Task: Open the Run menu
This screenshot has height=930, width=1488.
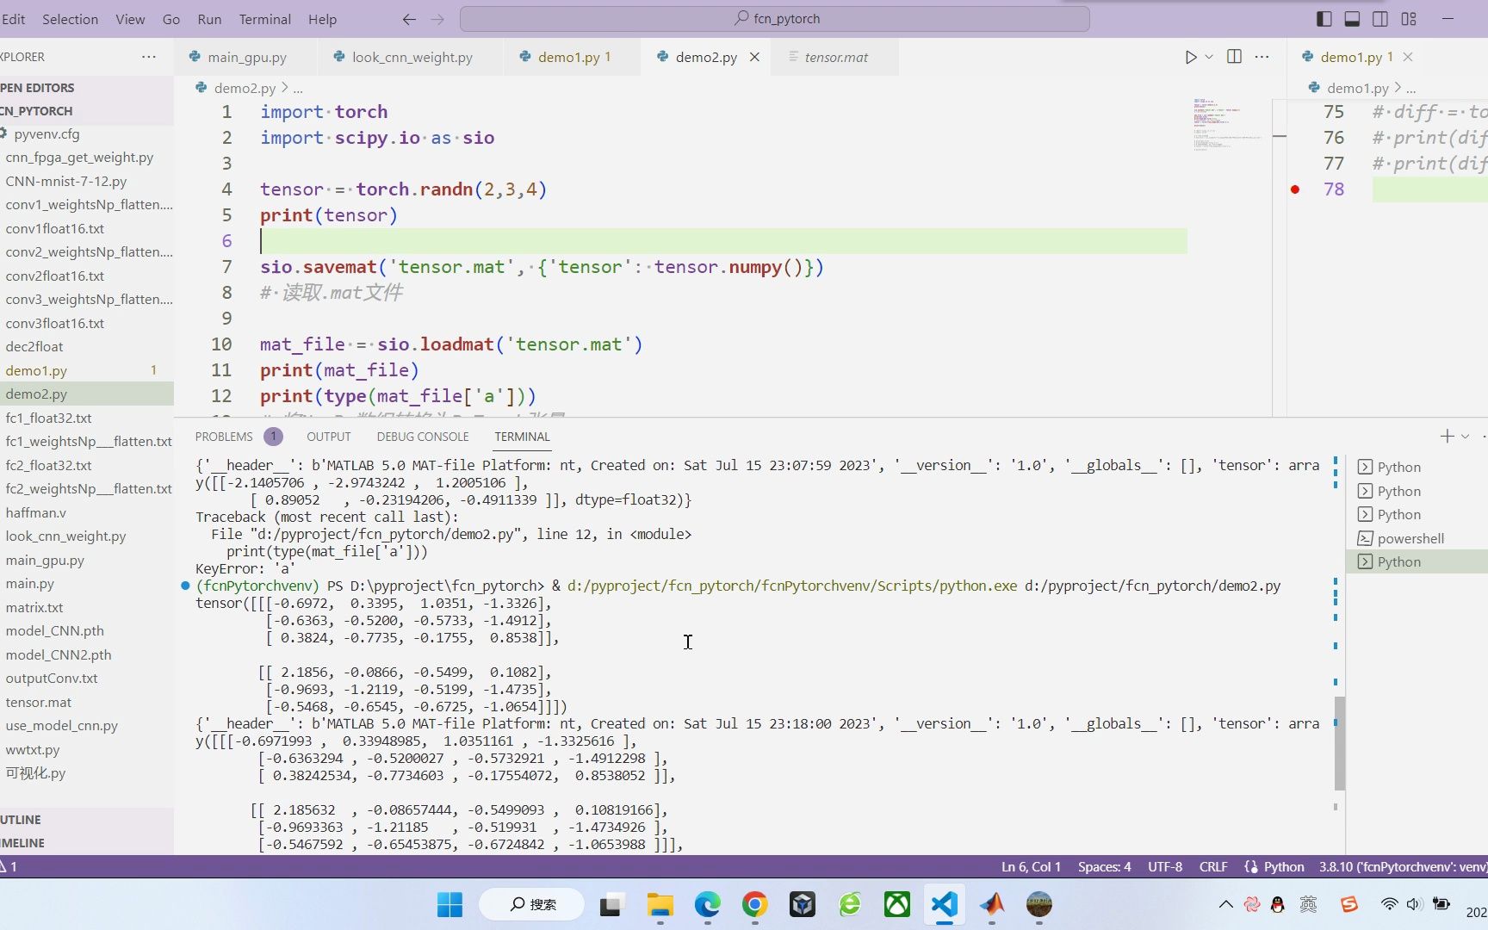Action: coord(209,19)
